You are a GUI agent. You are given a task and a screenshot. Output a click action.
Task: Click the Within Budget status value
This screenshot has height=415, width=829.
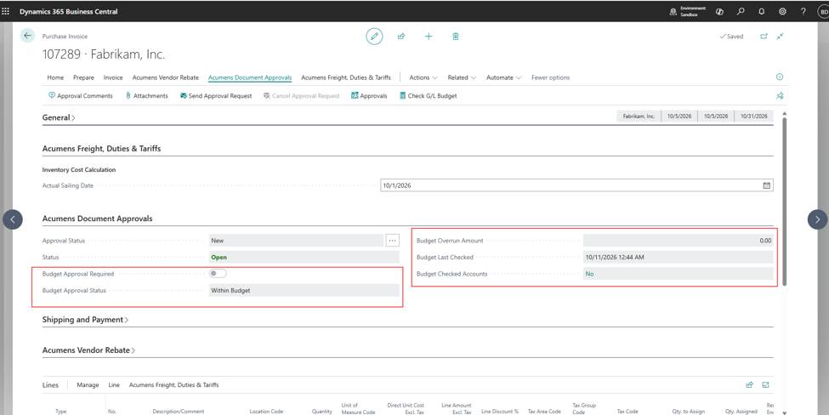[x=230, y=290]
